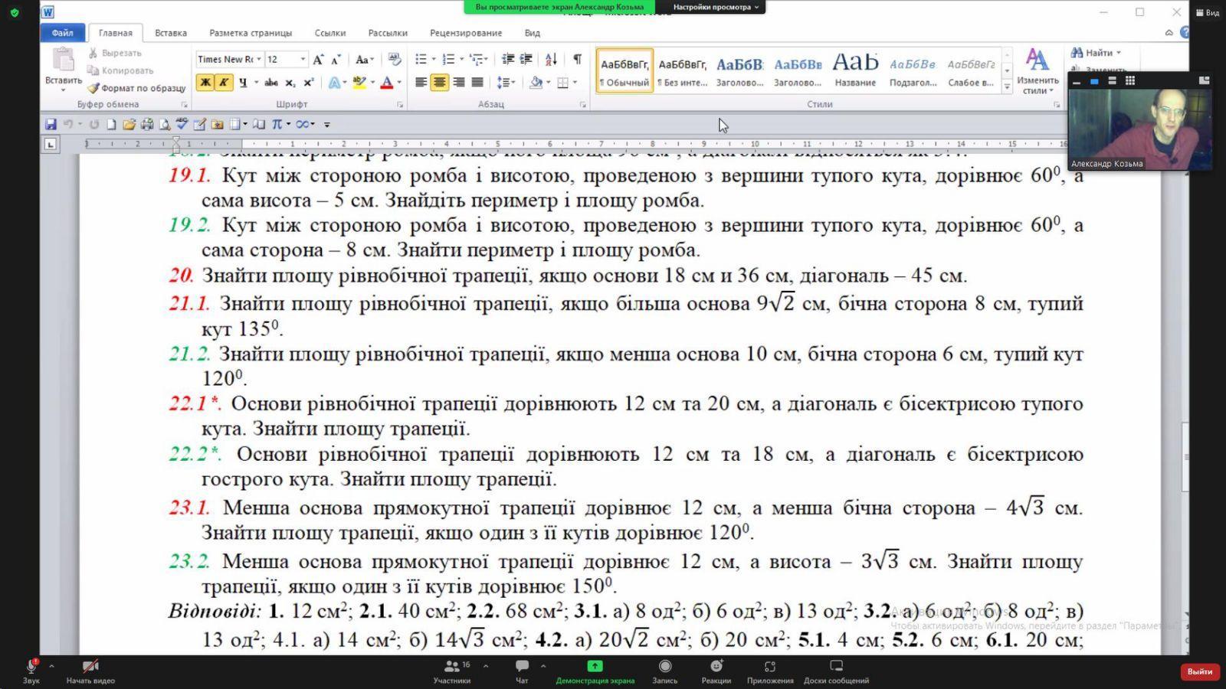Expand the styles gallery

1007,87
